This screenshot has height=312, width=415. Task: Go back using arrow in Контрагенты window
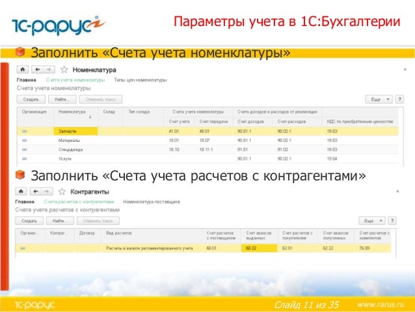36,191
